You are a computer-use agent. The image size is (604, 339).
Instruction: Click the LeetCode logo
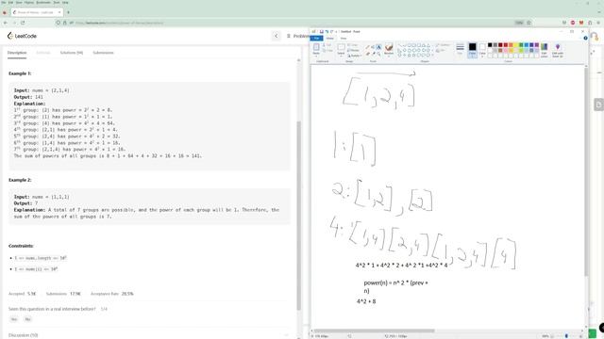tap(22, 36)
